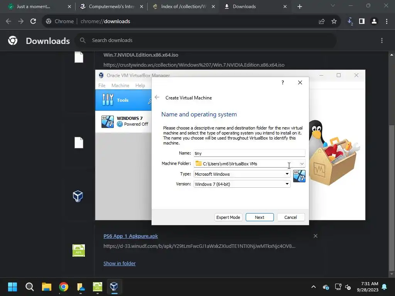Open the Chrome profile icon
This screenshot has height=296, width=395.
(374, 22)
